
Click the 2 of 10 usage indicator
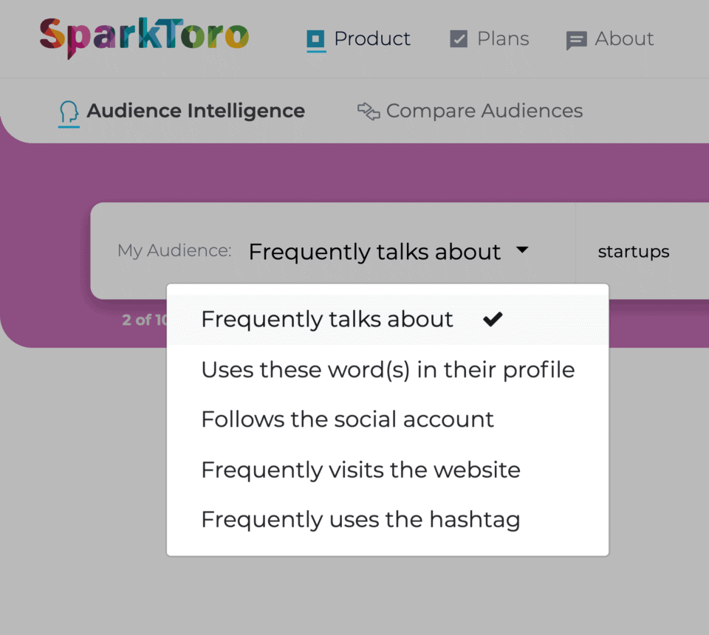tap(143, 320)
